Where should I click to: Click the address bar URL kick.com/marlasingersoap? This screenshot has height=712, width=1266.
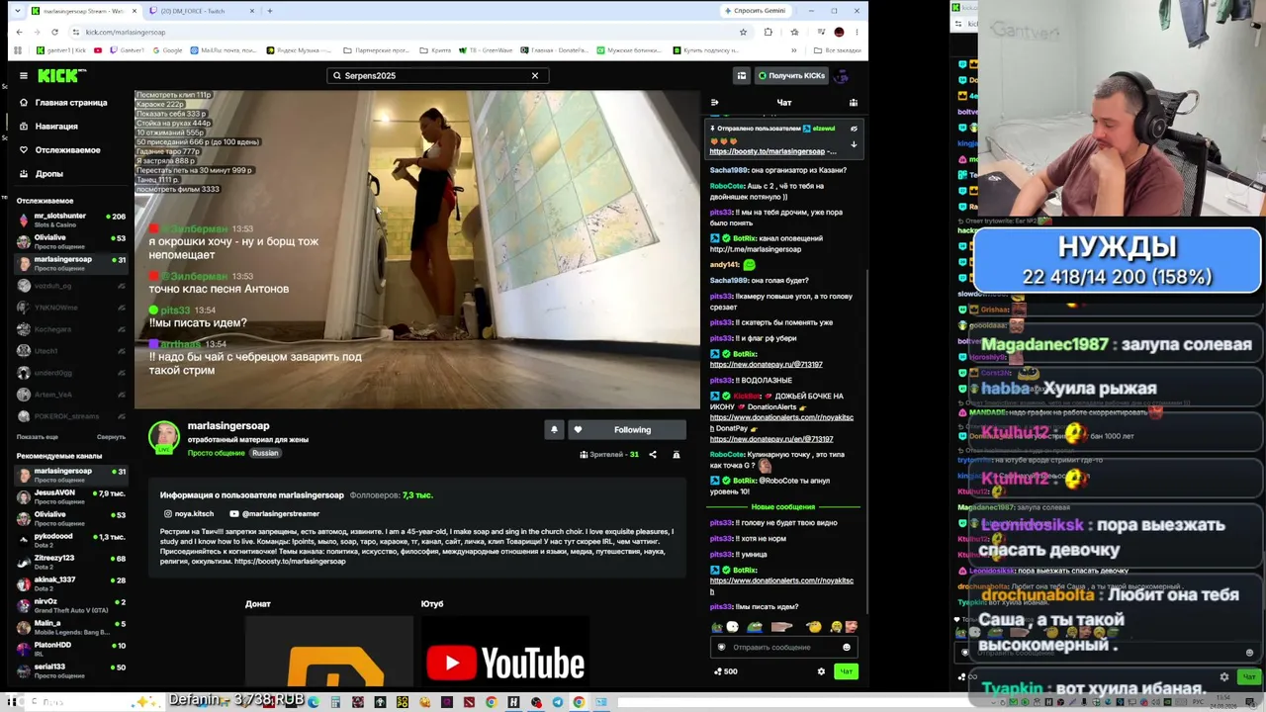point(126,32)
